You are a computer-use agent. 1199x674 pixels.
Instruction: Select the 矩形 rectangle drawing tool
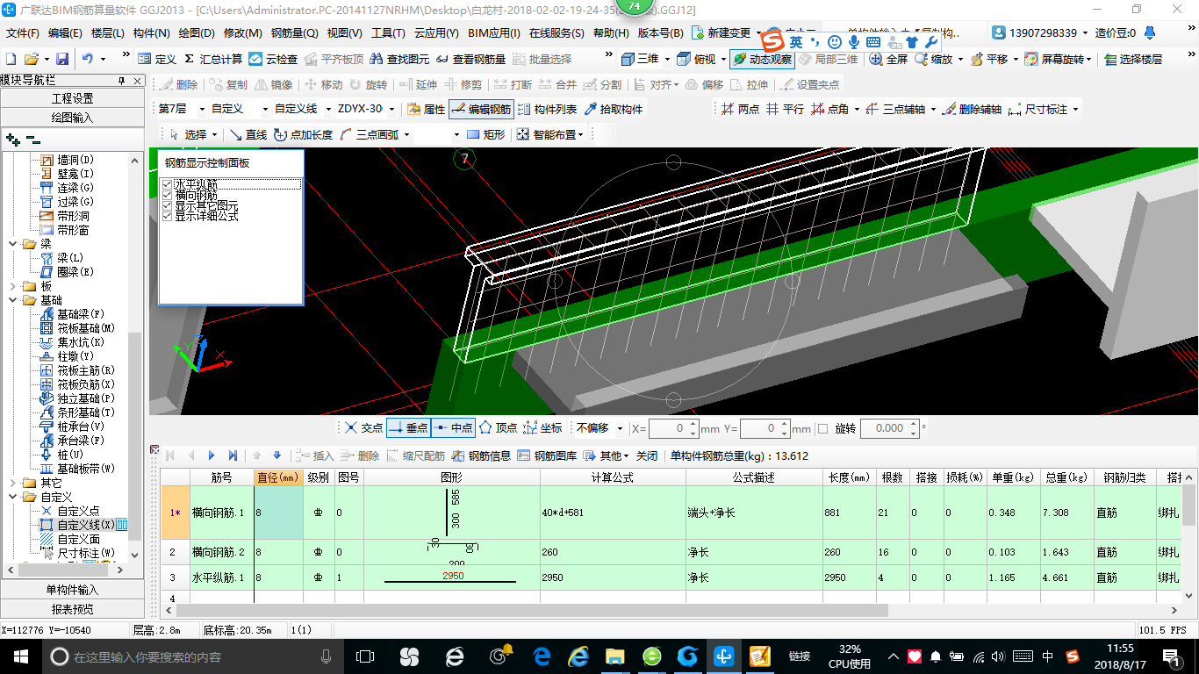pos(485,134)
